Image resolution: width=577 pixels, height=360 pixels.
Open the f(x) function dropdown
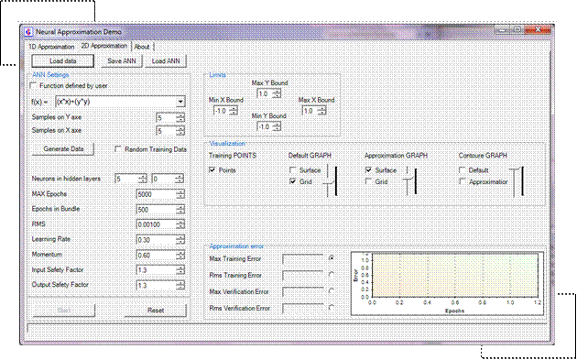180,102
